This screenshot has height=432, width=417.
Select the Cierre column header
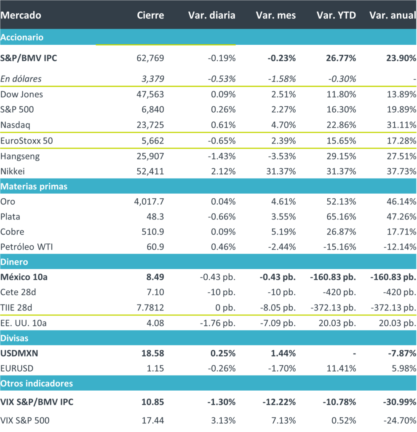tap(150, 16)
